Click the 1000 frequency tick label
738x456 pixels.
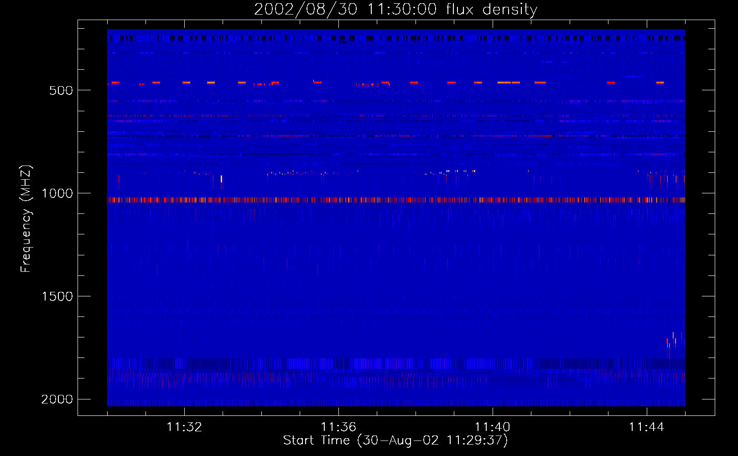57,193
